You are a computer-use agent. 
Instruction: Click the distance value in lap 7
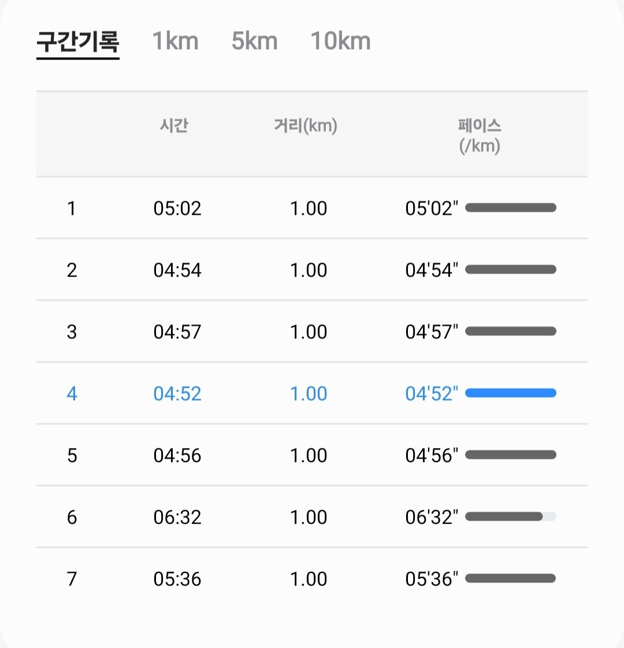309,579
